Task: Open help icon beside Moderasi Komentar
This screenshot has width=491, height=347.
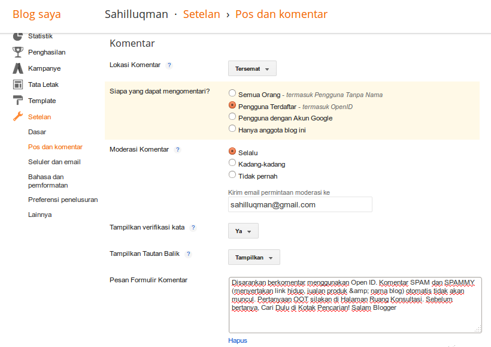Action: pos(178,149)
